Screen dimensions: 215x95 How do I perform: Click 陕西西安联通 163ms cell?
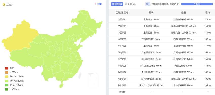tap(151, 79)
